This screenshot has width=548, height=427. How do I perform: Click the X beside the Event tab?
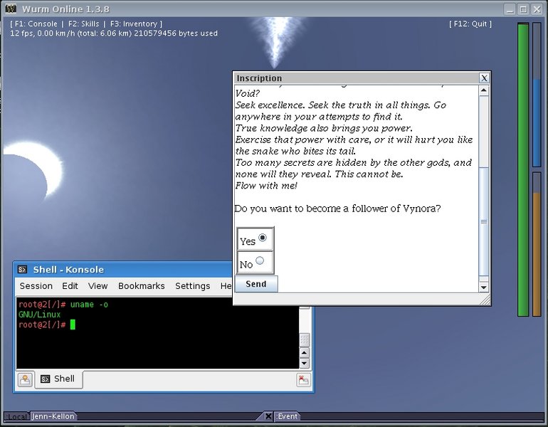268,416
